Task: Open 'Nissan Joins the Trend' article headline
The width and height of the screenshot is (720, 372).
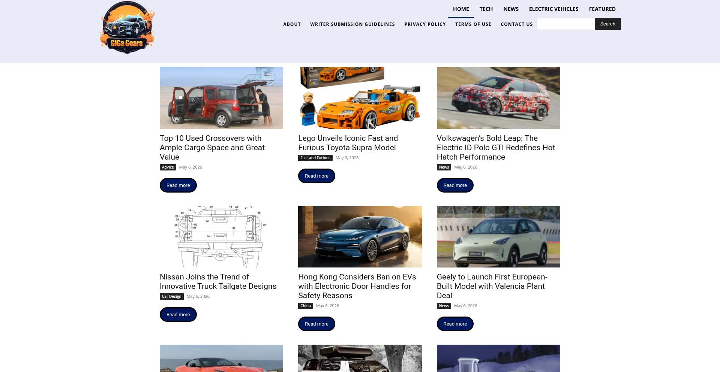Action: pos(218,282)
